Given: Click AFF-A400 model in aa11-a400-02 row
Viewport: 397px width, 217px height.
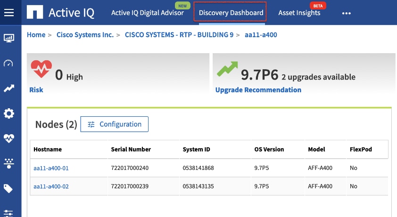Looking at the screenshot, I should pyautogui.click(x=320, y=186).
